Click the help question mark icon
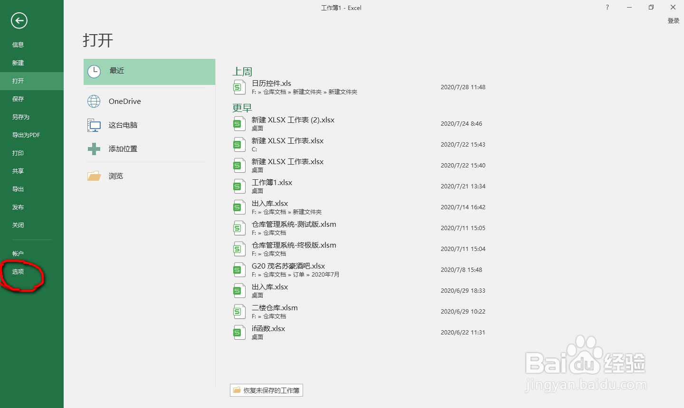Screen dimensions: 684x408 (x=607, y=7)
